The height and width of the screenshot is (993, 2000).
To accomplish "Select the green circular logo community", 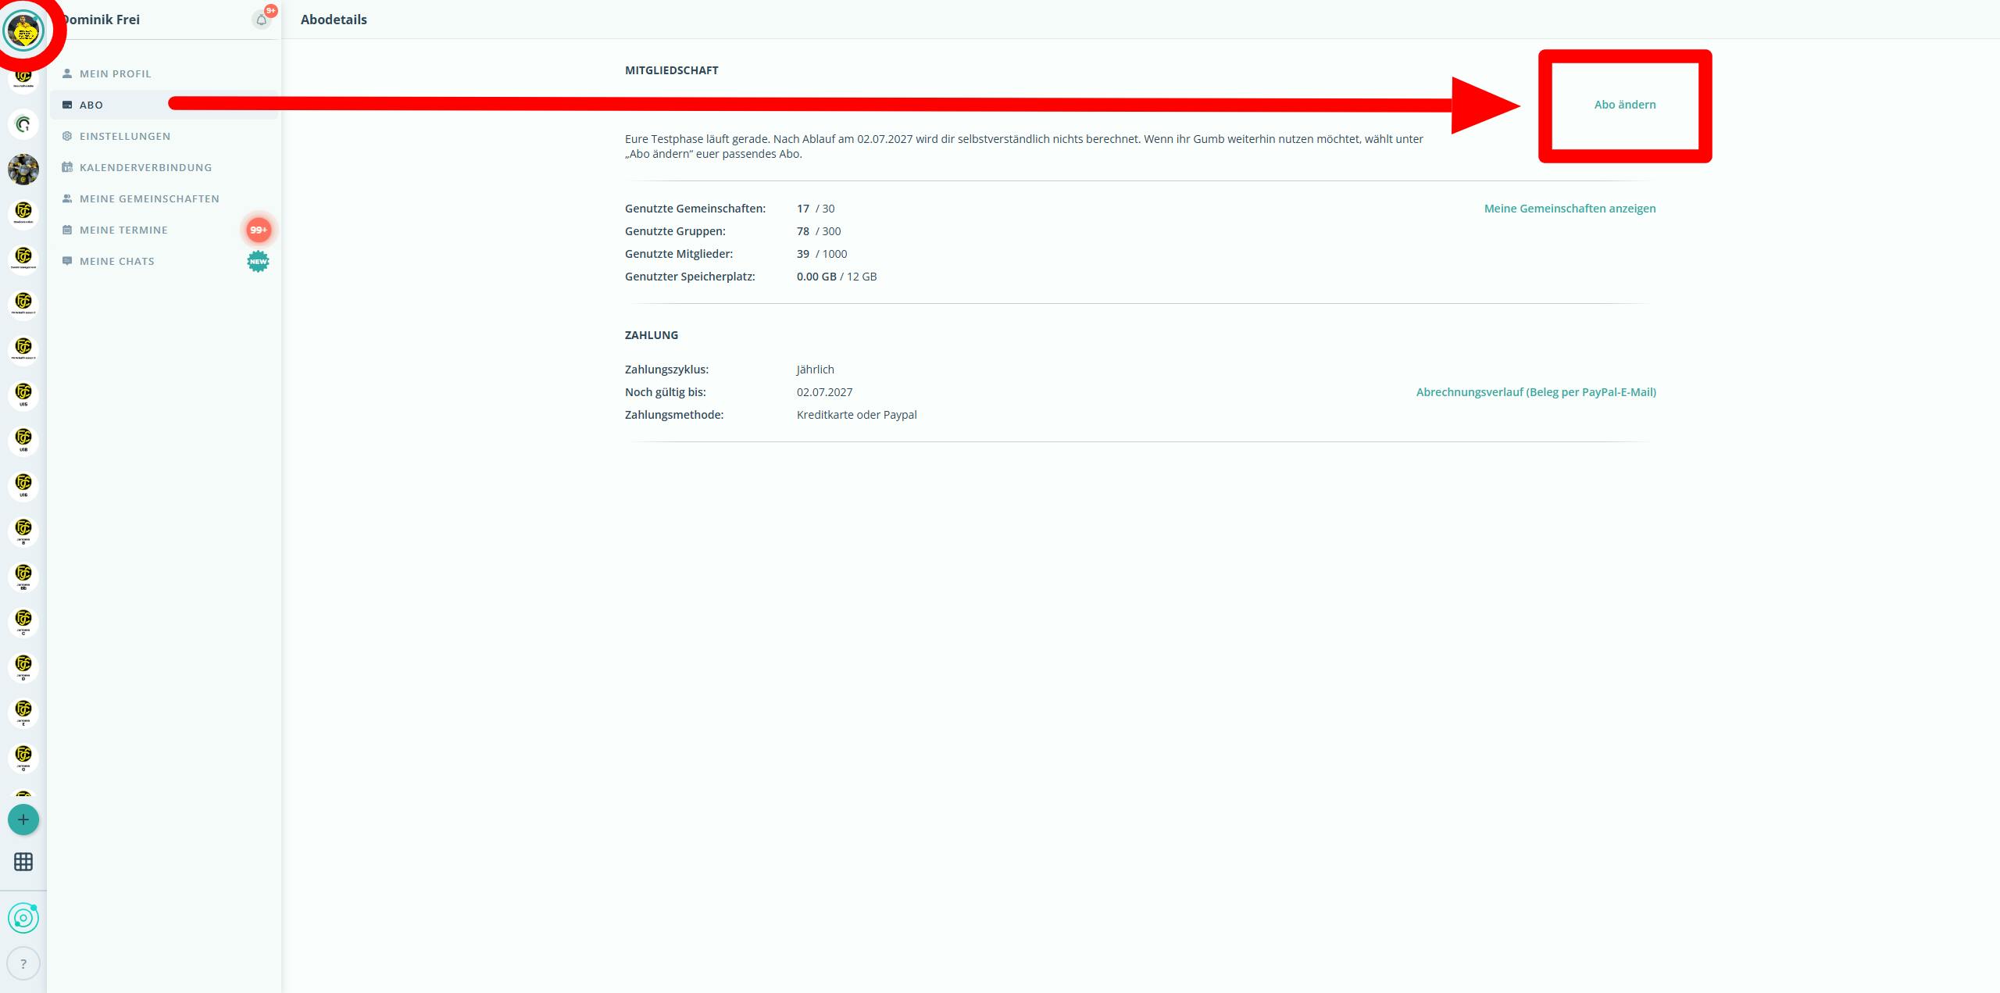I will (23, 123).
